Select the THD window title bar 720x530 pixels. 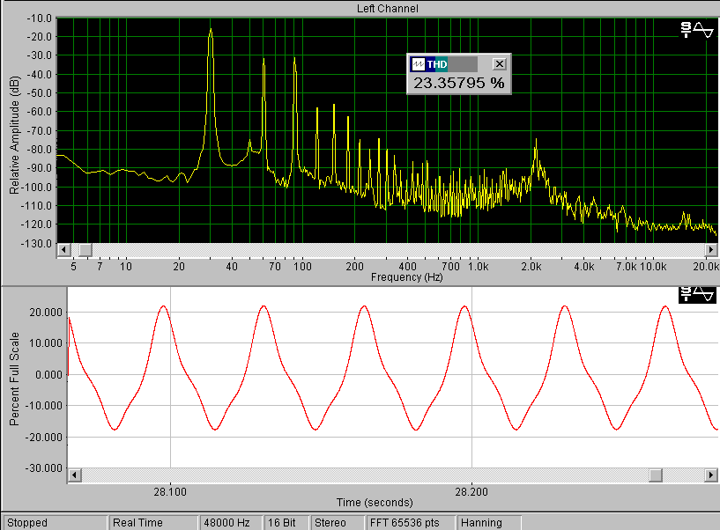444,64
